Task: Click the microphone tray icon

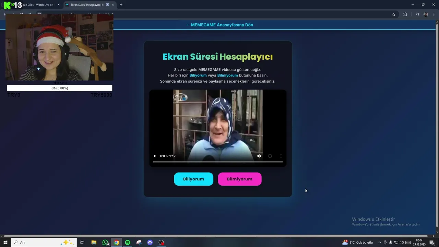Action: click(x=391, y=243)
